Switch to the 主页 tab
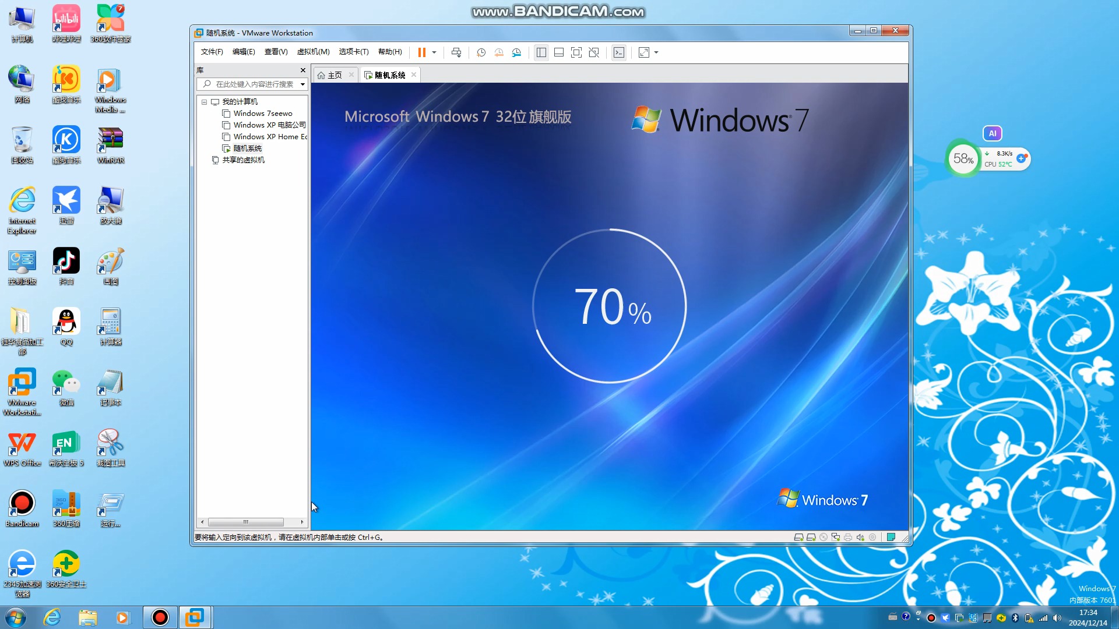The image size is (1119, 629). pyautogui.click(x=333, y=75)
